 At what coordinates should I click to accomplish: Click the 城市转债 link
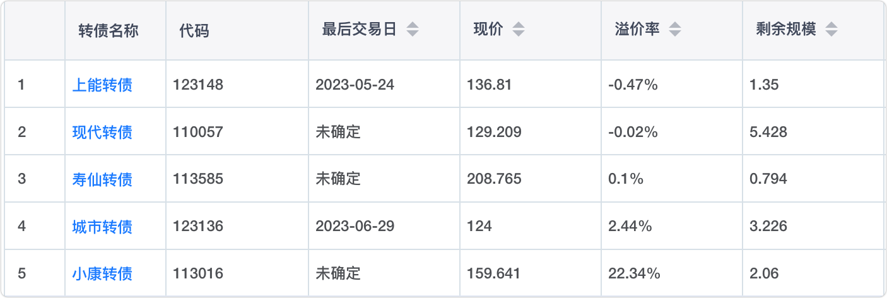[x=102, y=226]
